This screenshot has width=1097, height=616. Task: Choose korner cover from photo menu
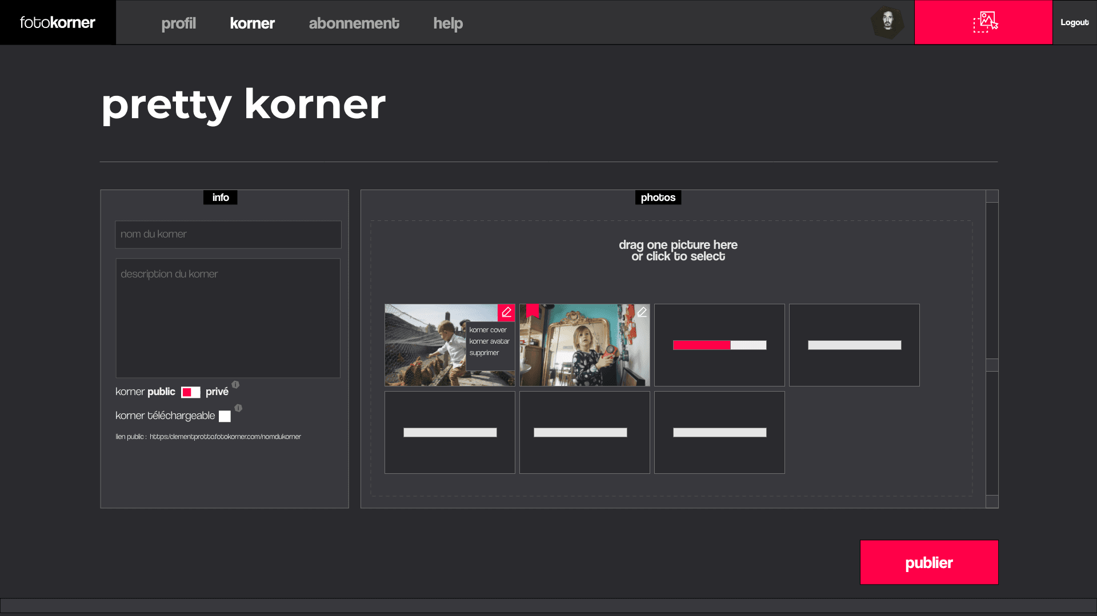(488, 330)
